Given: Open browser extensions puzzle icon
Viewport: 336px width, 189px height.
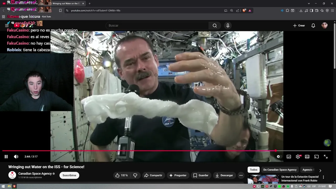Looking at the screenshot, I should click(x=287, y=10).
